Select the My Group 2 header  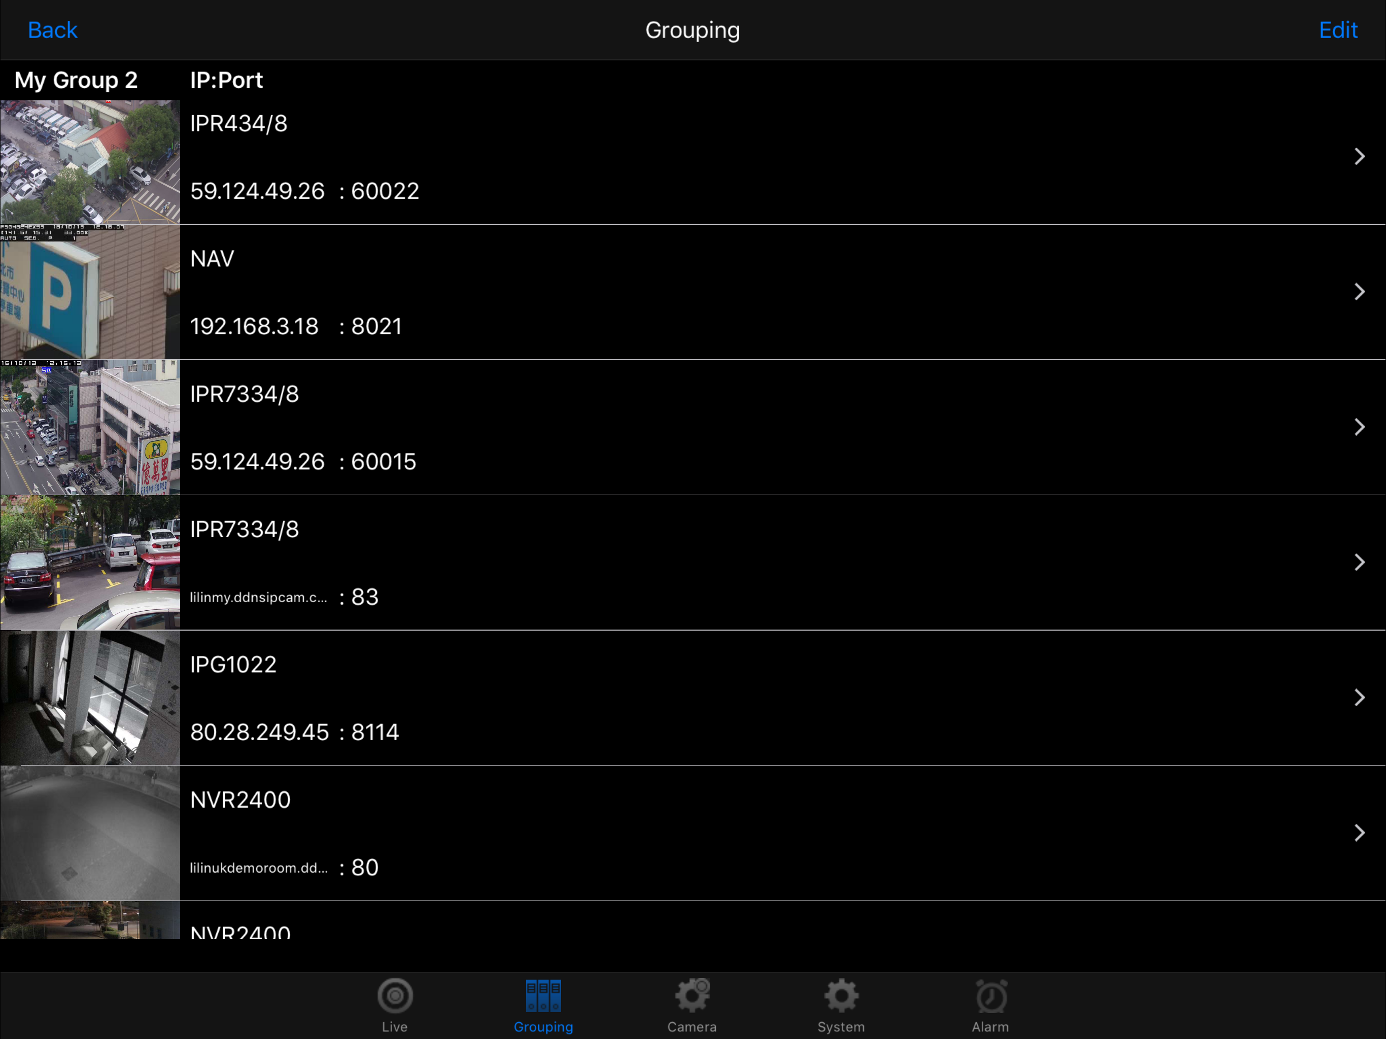pyautogui.click(x=76, y=80)
